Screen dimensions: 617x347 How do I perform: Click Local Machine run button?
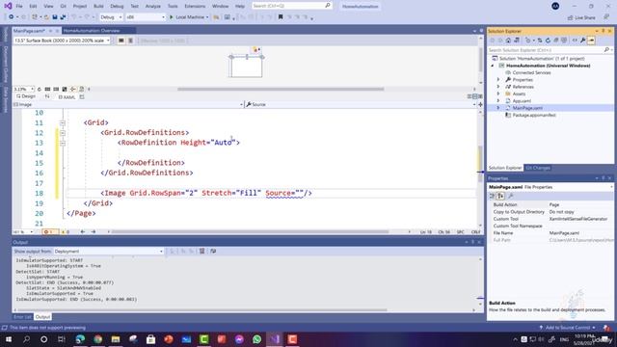[189, 17]
